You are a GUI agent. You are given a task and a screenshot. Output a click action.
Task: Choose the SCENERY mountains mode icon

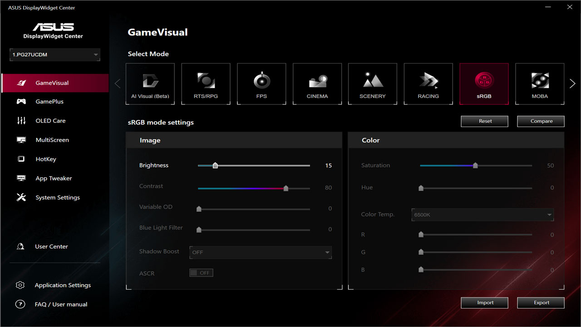pyautogui.click(x=373, y=80)
